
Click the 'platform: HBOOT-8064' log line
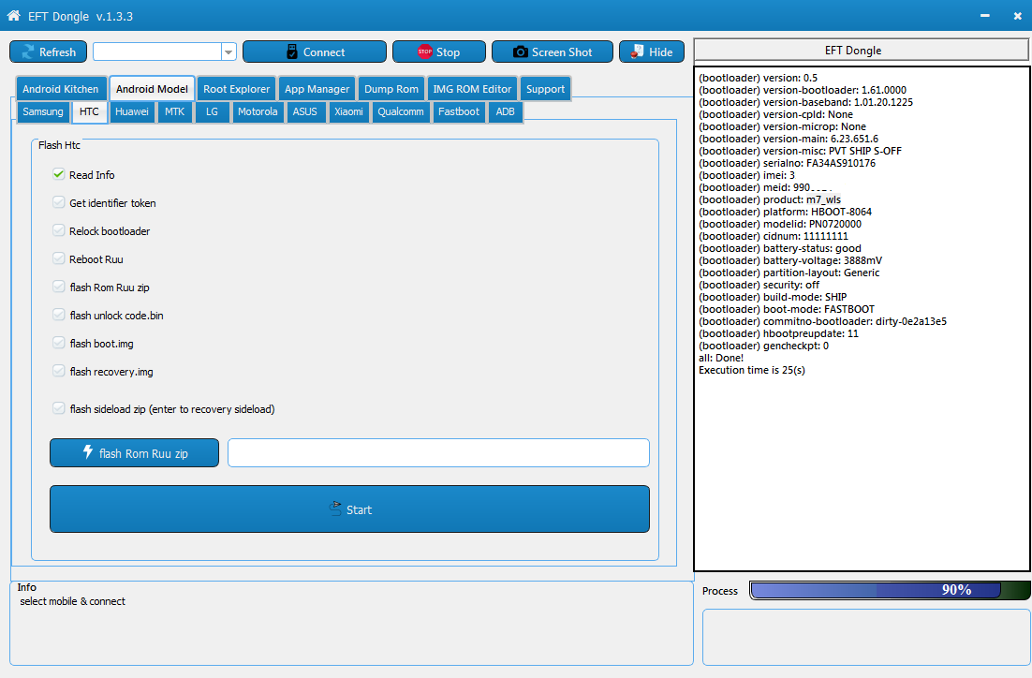(785, 212)
